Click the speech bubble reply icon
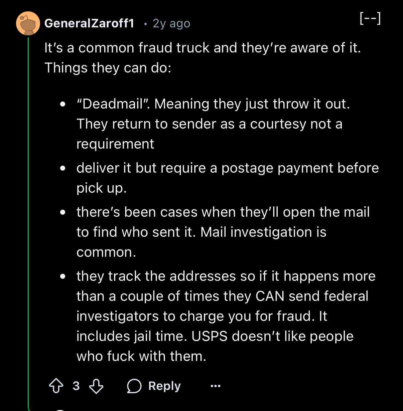The image size is (403, 411). (134, 386)
